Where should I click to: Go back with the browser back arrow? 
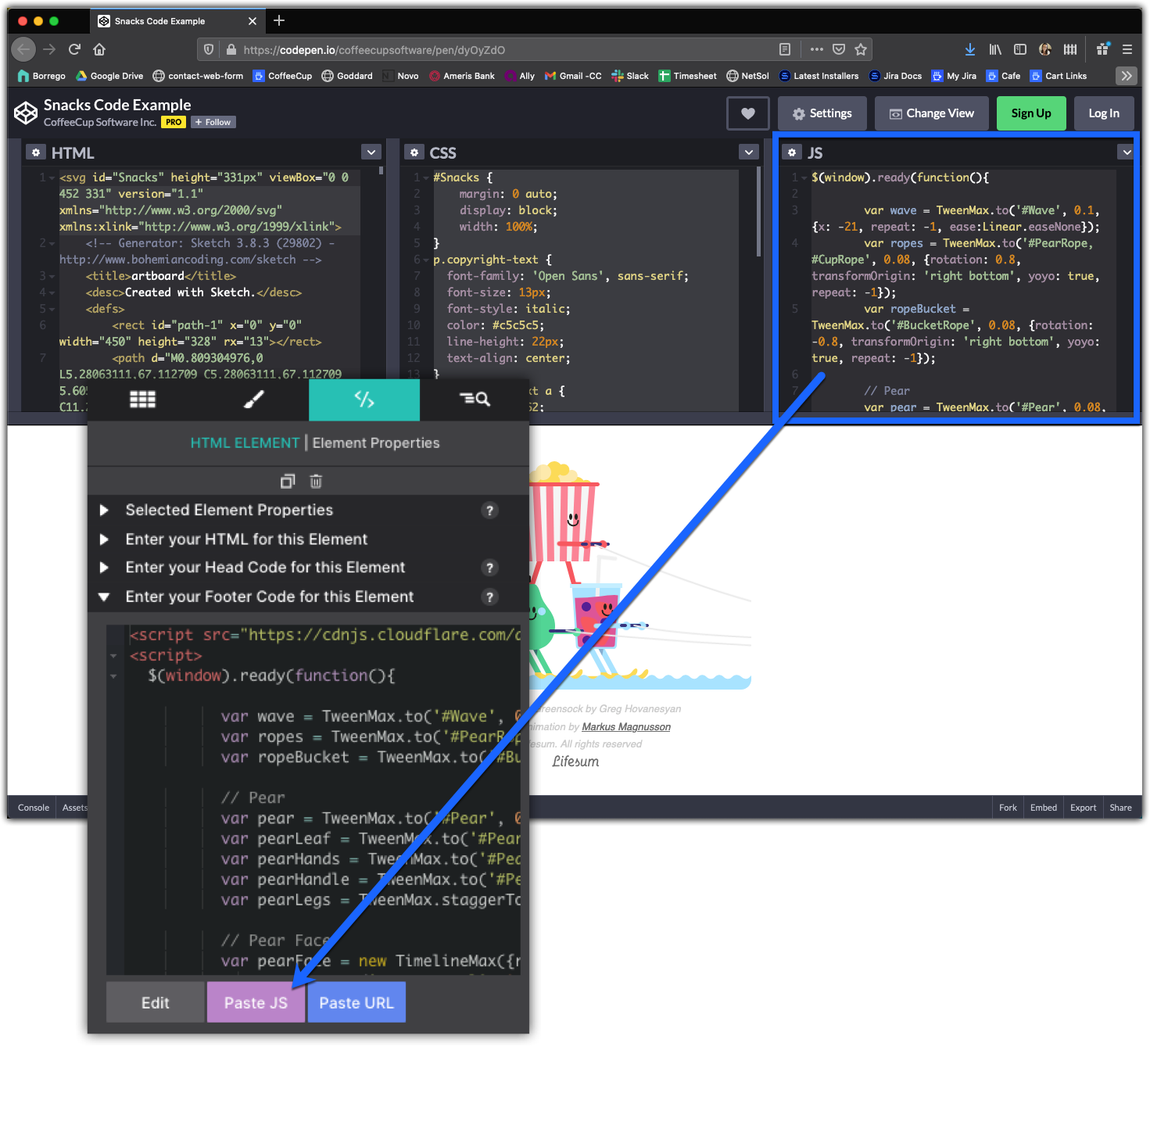[24, 49]
